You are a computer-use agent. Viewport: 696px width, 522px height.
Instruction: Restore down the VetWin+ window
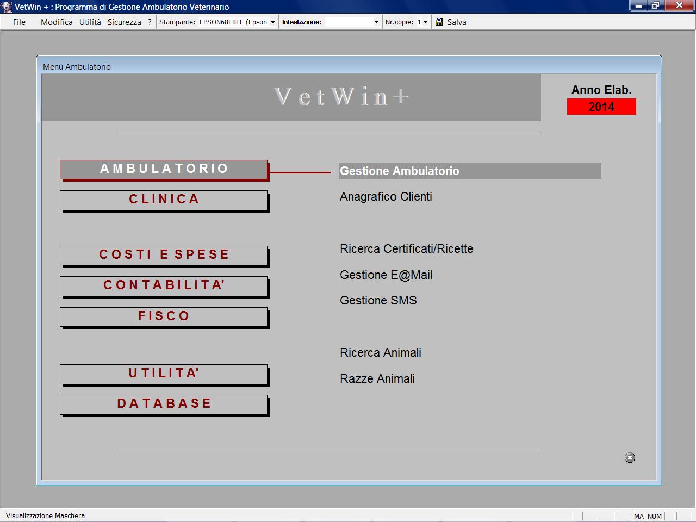[x=656, y=6]
